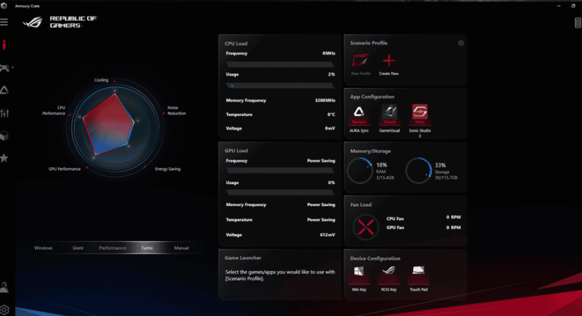The width and height of the screenshot is (582, 316).
Task: Open the GameVisual configuration icon
Action: 389,113
